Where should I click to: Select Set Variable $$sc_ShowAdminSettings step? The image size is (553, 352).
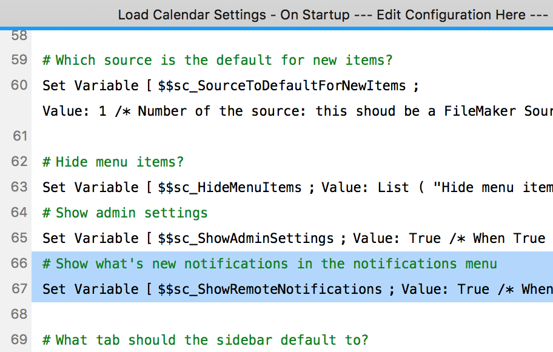click(x=293, y=239)
